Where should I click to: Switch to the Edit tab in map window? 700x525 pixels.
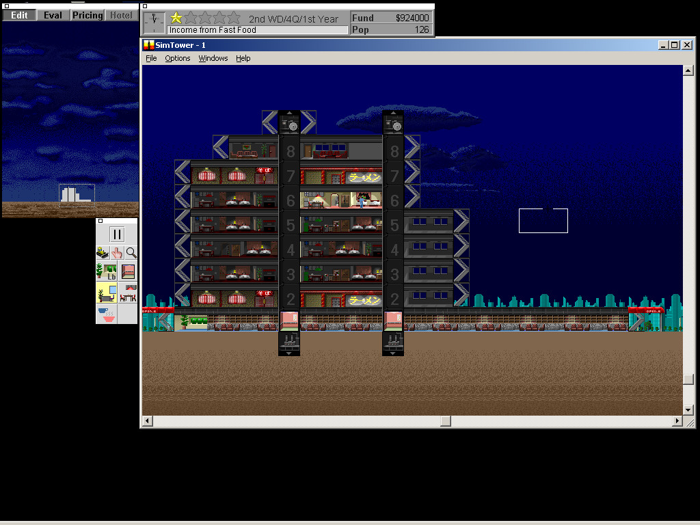tap(19, 15)
